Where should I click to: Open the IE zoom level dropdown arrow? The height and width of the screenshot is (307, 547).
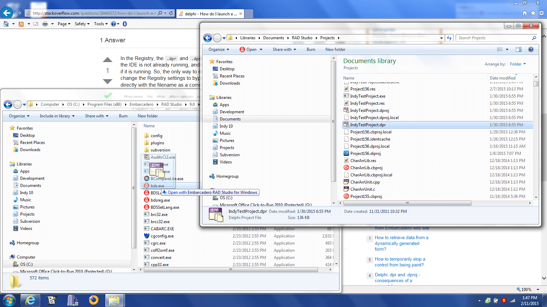tap(538, 290)
